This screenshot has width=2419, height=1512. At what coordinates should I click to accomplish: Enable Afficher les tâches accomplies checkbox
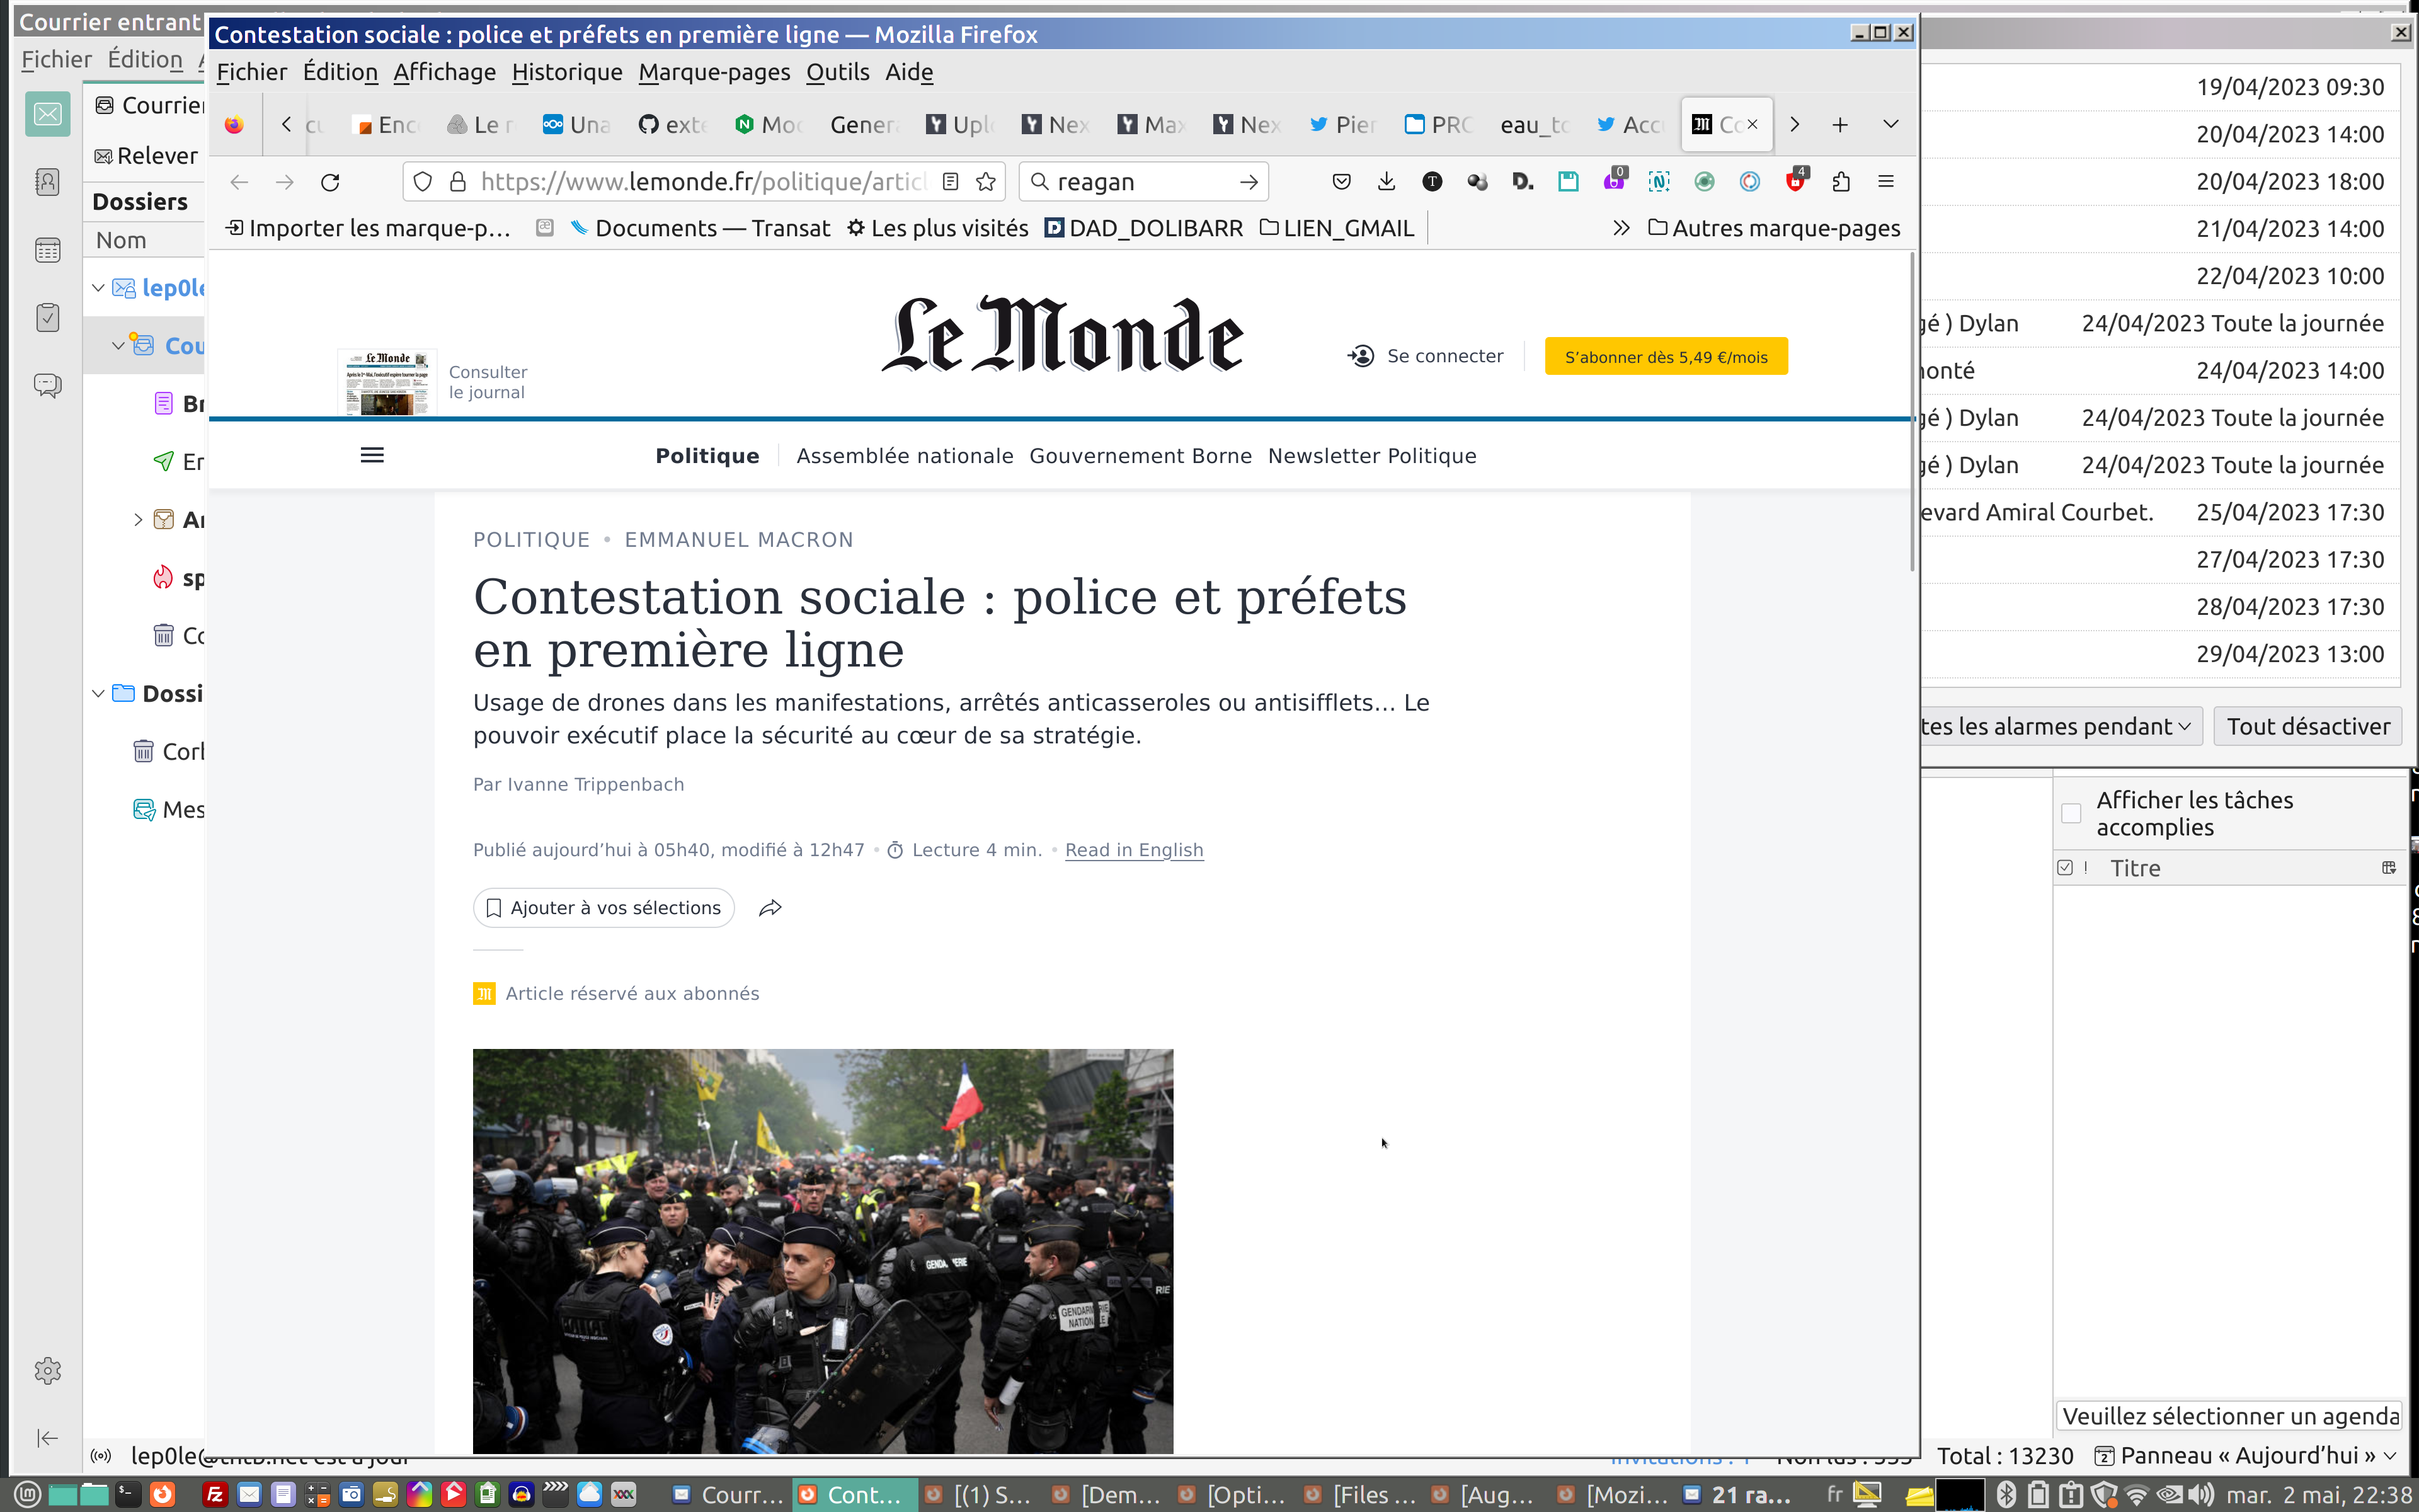2071,814
